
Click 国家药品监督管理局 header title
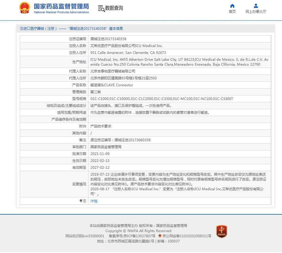61,6
